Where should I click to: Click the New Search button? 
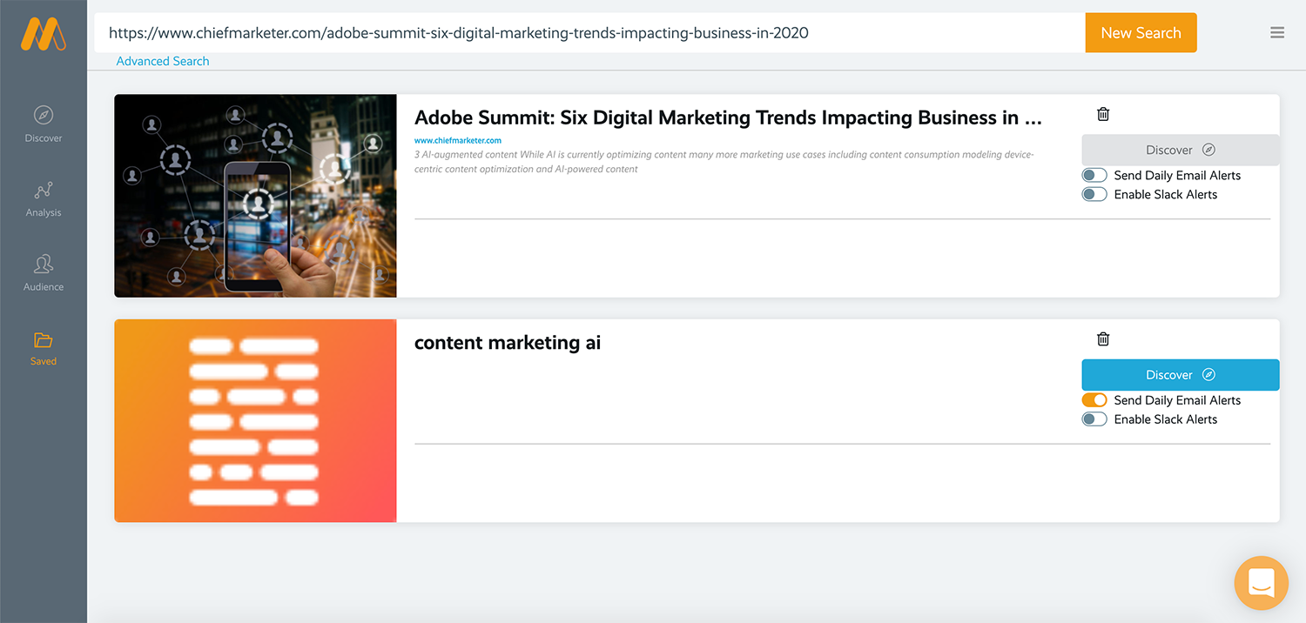point(1141,33)
